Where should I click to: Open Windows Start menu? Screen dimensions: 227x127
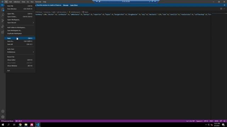3,125
